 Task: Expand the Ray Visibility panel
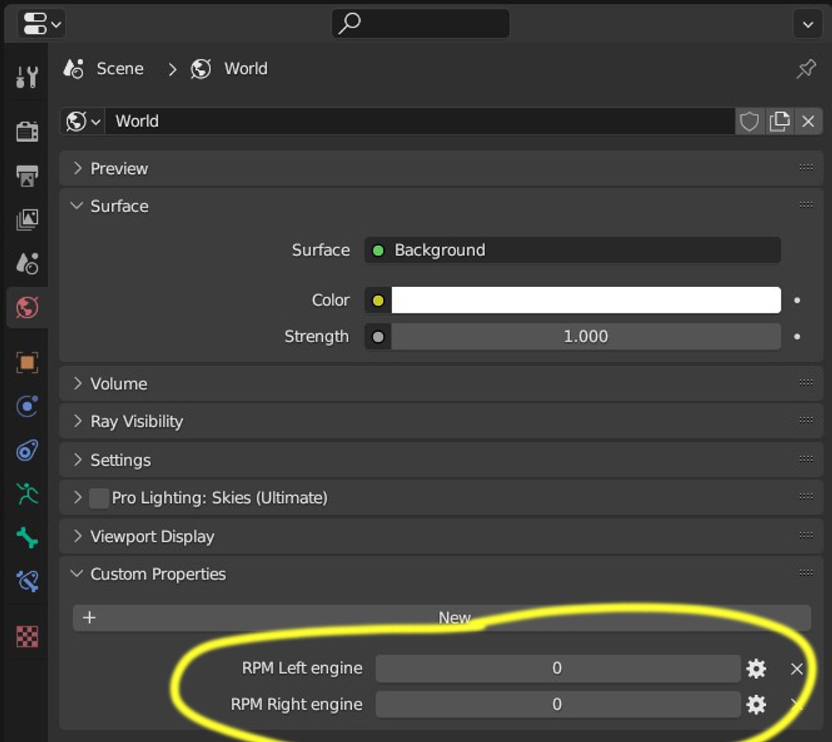136,421
